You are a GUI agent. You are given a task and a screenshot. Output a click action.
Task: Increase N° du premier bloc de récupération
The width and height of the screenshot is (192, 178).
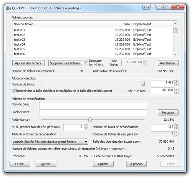pos(86,126)
